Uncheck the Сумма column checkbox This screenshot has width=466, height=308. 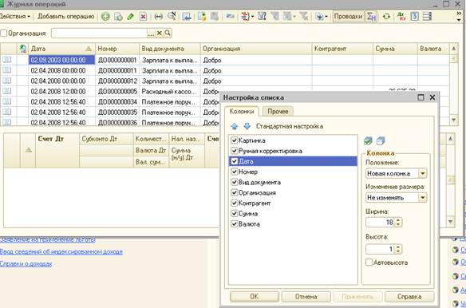[234, 214]
